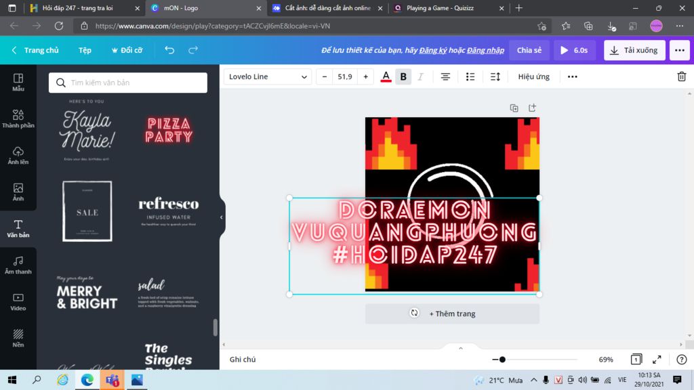Screen dimensions: 694x390
Task: Click the Tải xuống download button
Action: tap(634, 50)
